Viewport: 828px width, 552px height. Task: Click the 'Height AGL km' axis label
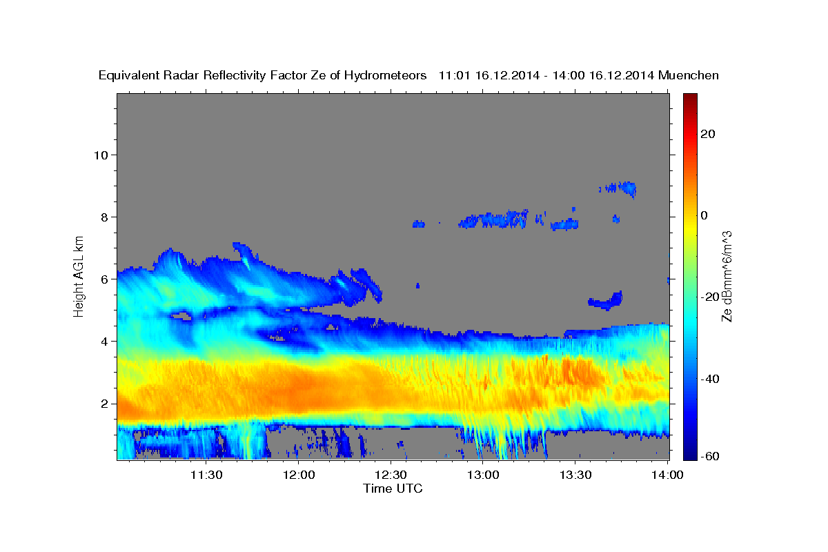point(79,275)
